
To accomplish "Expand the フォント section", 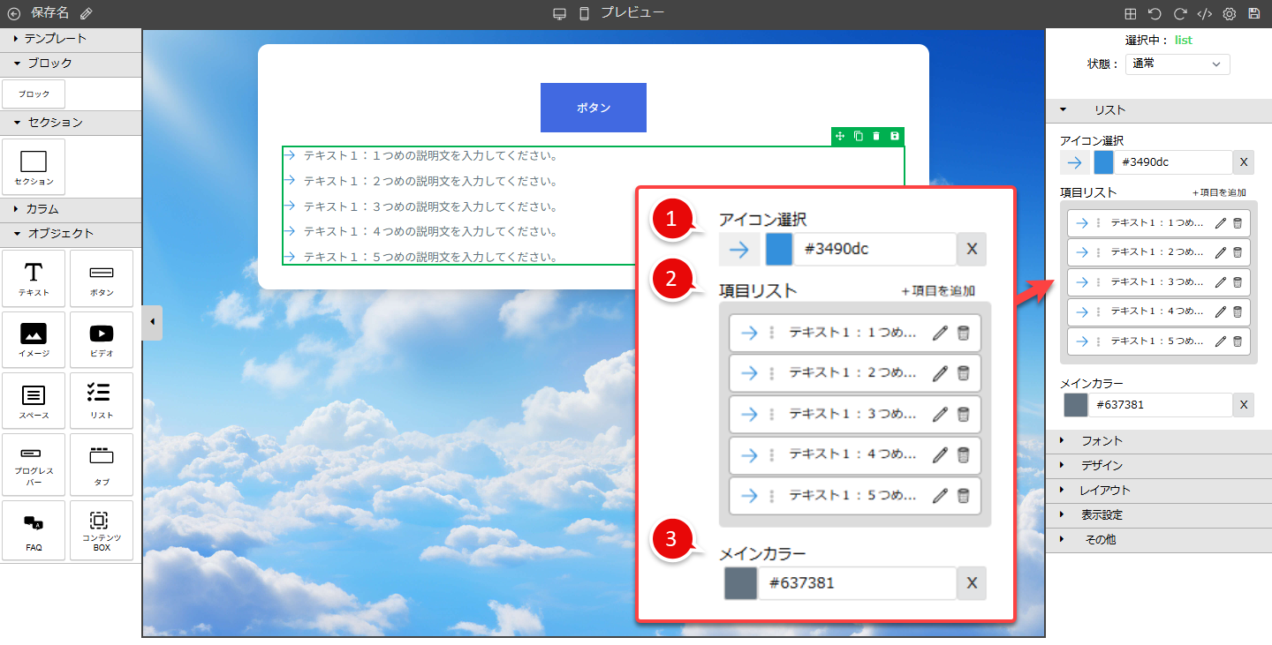I will coord(1101,440).
